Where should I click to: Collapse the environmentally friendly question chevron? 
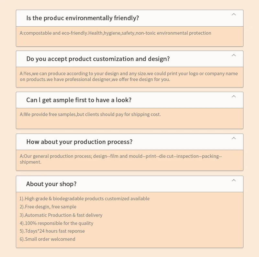(x=234, y=15)
